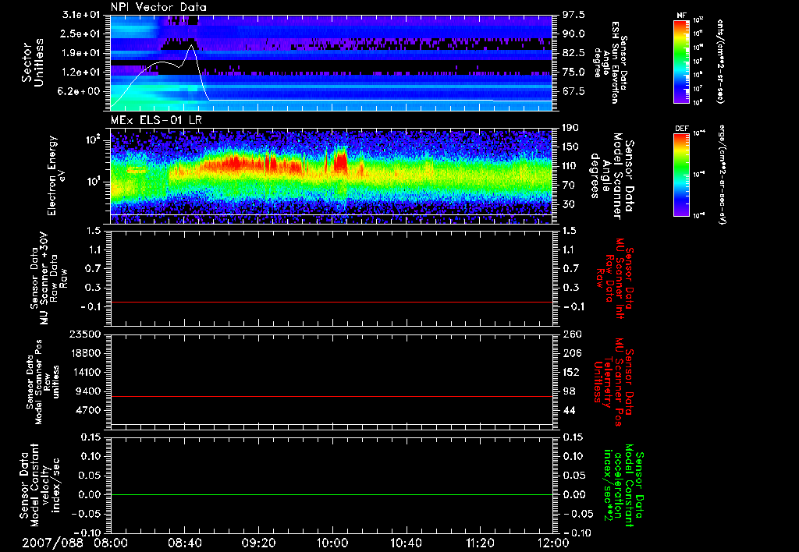Click the '23500' scanner position tick label

85,334
